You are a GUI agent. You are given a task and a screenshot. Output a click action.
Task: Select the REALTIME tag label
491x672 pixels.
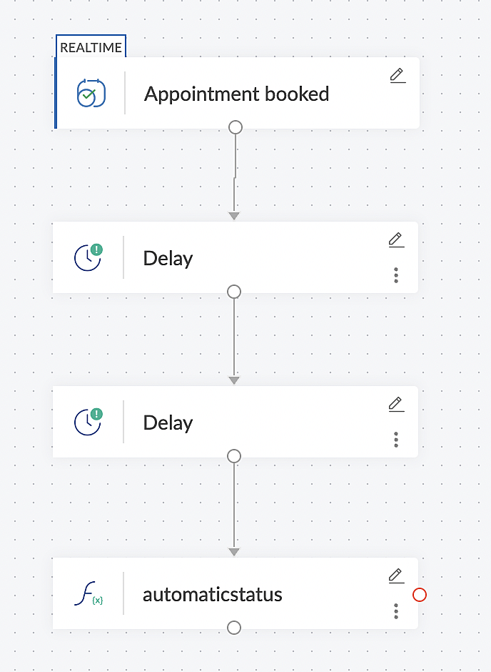(91, 48)
